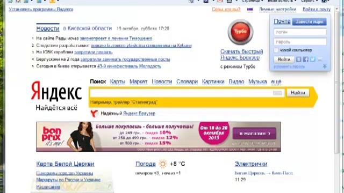
Task: Click the sun weather icon
Action: (x=163, y=164)
